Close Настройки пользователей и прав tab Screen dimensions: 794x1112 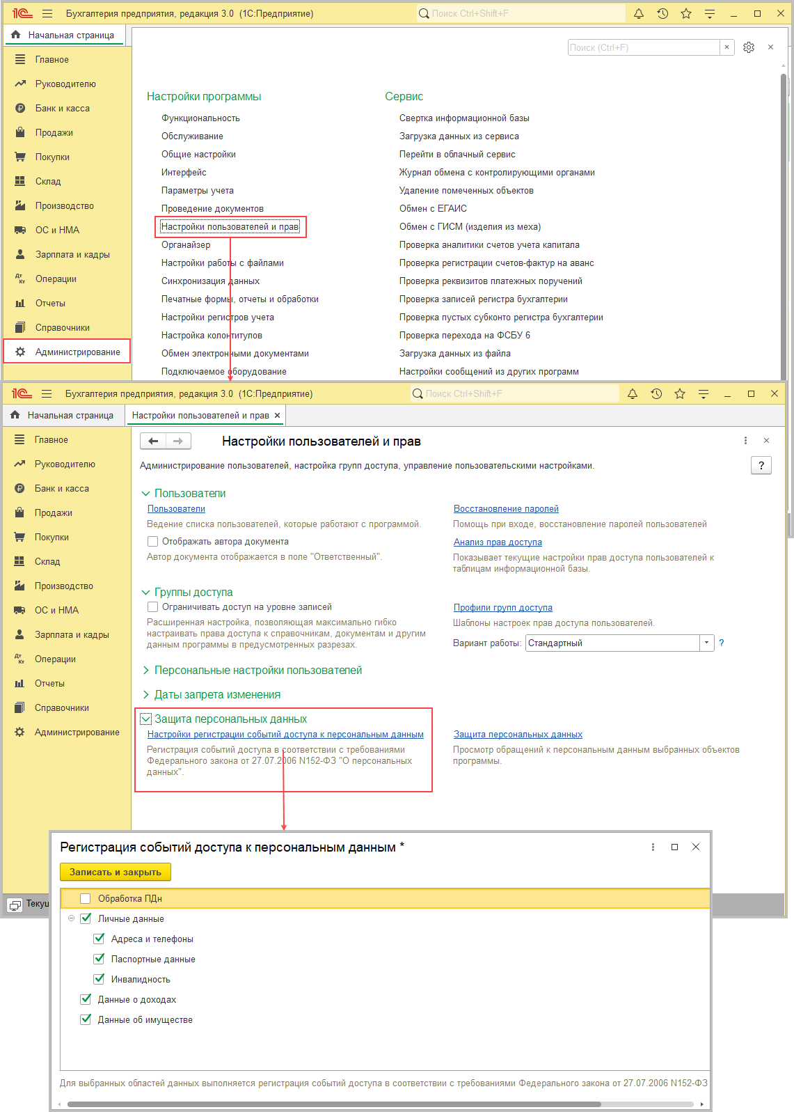point(277,415)
